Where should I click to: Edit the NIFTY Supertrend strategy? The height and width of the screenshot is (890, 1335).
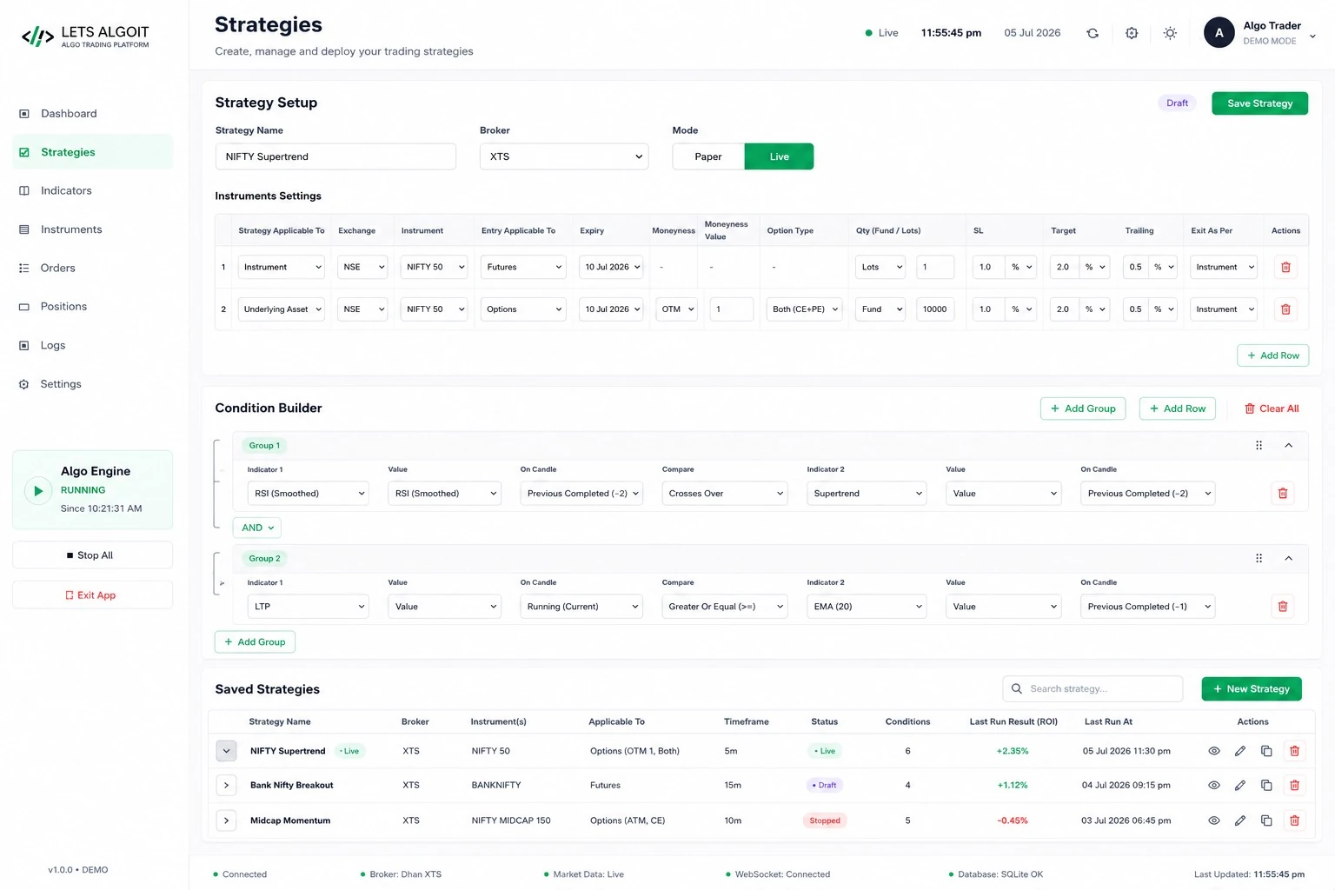click(1240, 751)
